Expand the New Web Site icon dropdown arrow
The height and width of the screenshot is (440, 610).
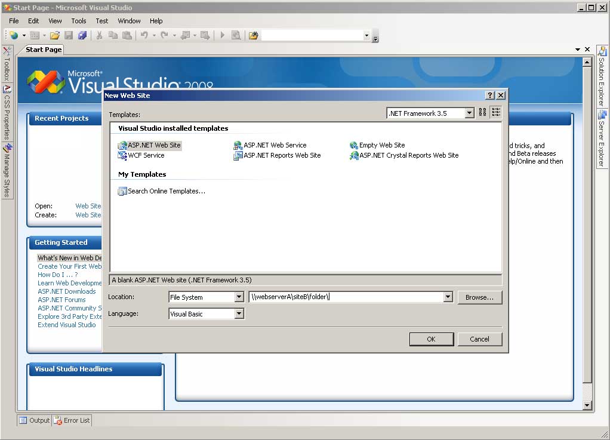click(x=24, y=35)
